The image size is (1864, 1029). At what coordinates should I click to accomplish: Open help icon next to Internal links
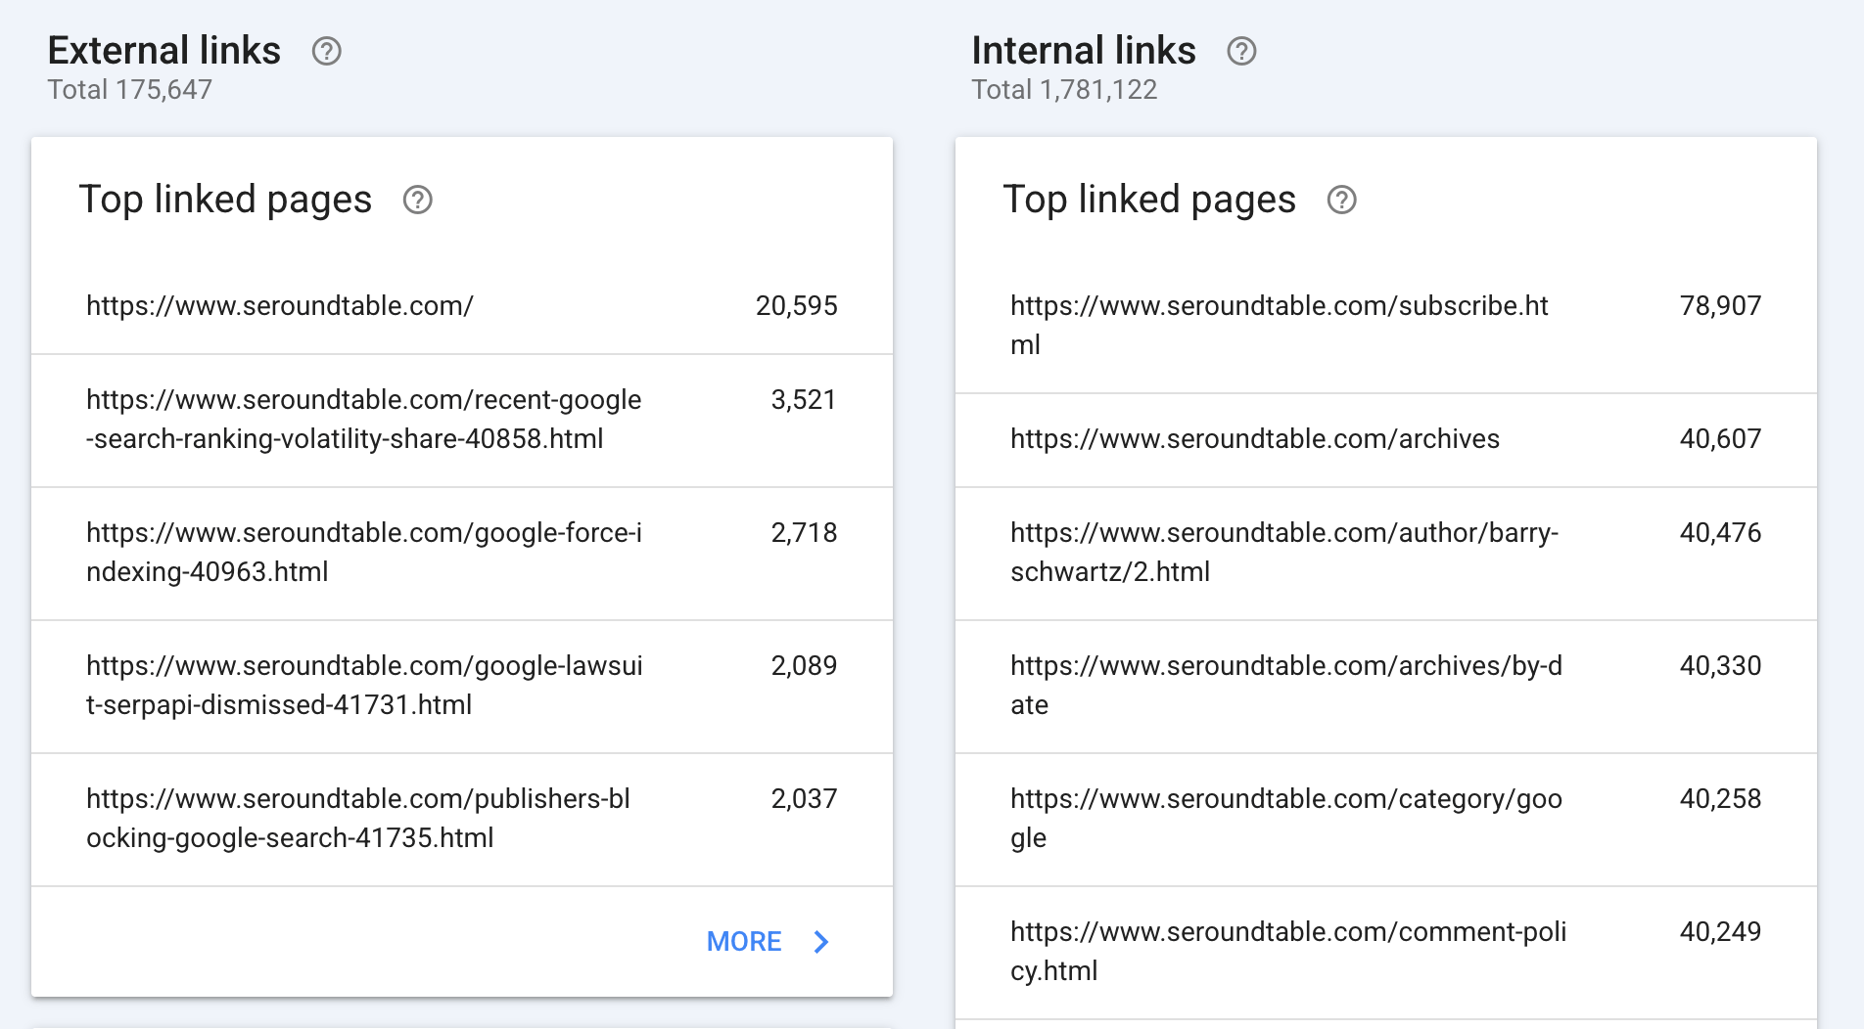coord(1241,51)
